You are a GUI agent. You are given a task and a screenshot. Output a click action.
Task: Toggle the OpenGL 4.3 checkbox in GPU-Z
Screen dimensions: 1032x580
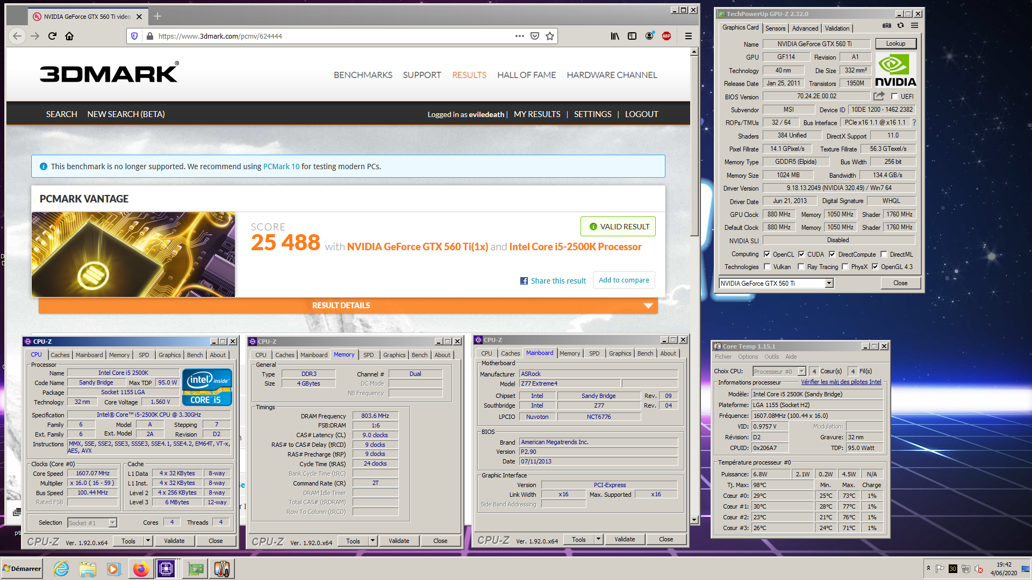click(875, 267)
